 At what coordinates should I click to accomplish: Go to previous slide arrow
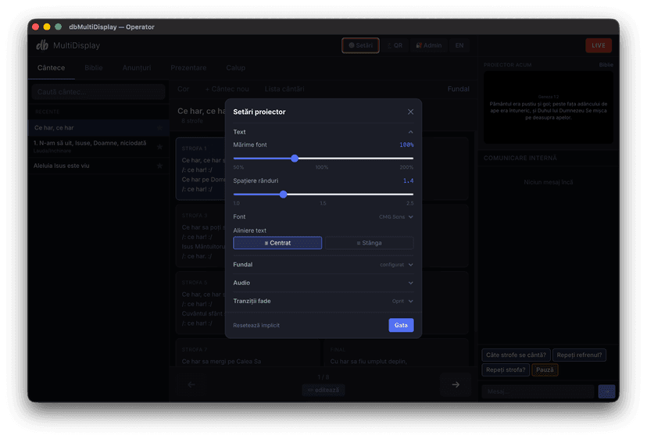coord(191,384)
